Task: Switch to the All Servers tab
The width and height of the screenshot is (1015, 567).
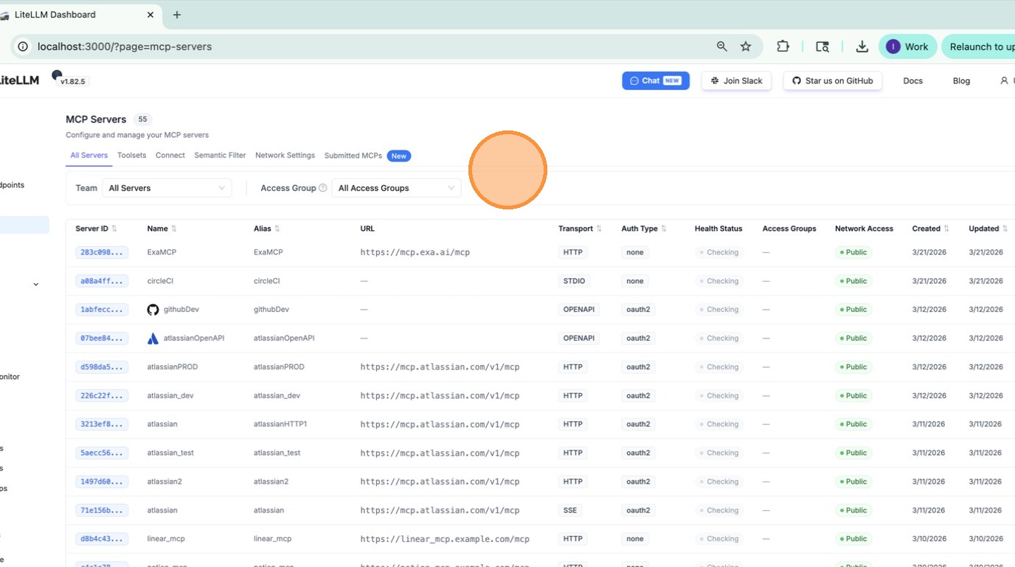Action: click(x=89, y=156)
